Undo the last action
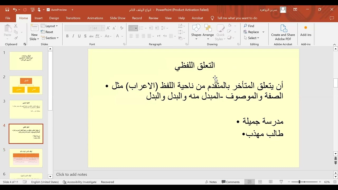This screenshot has width=338, height=190. 15,10
